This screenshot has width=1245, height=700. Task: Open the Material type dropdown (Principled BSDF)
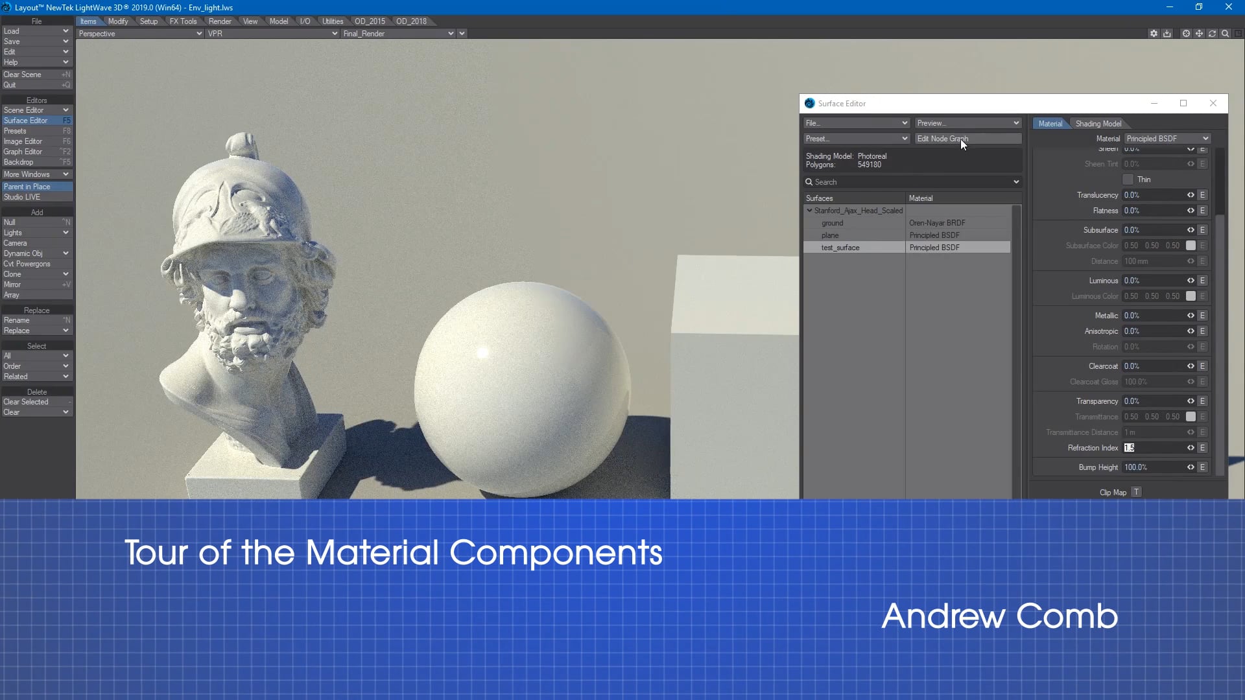(x=1167, y=139)
